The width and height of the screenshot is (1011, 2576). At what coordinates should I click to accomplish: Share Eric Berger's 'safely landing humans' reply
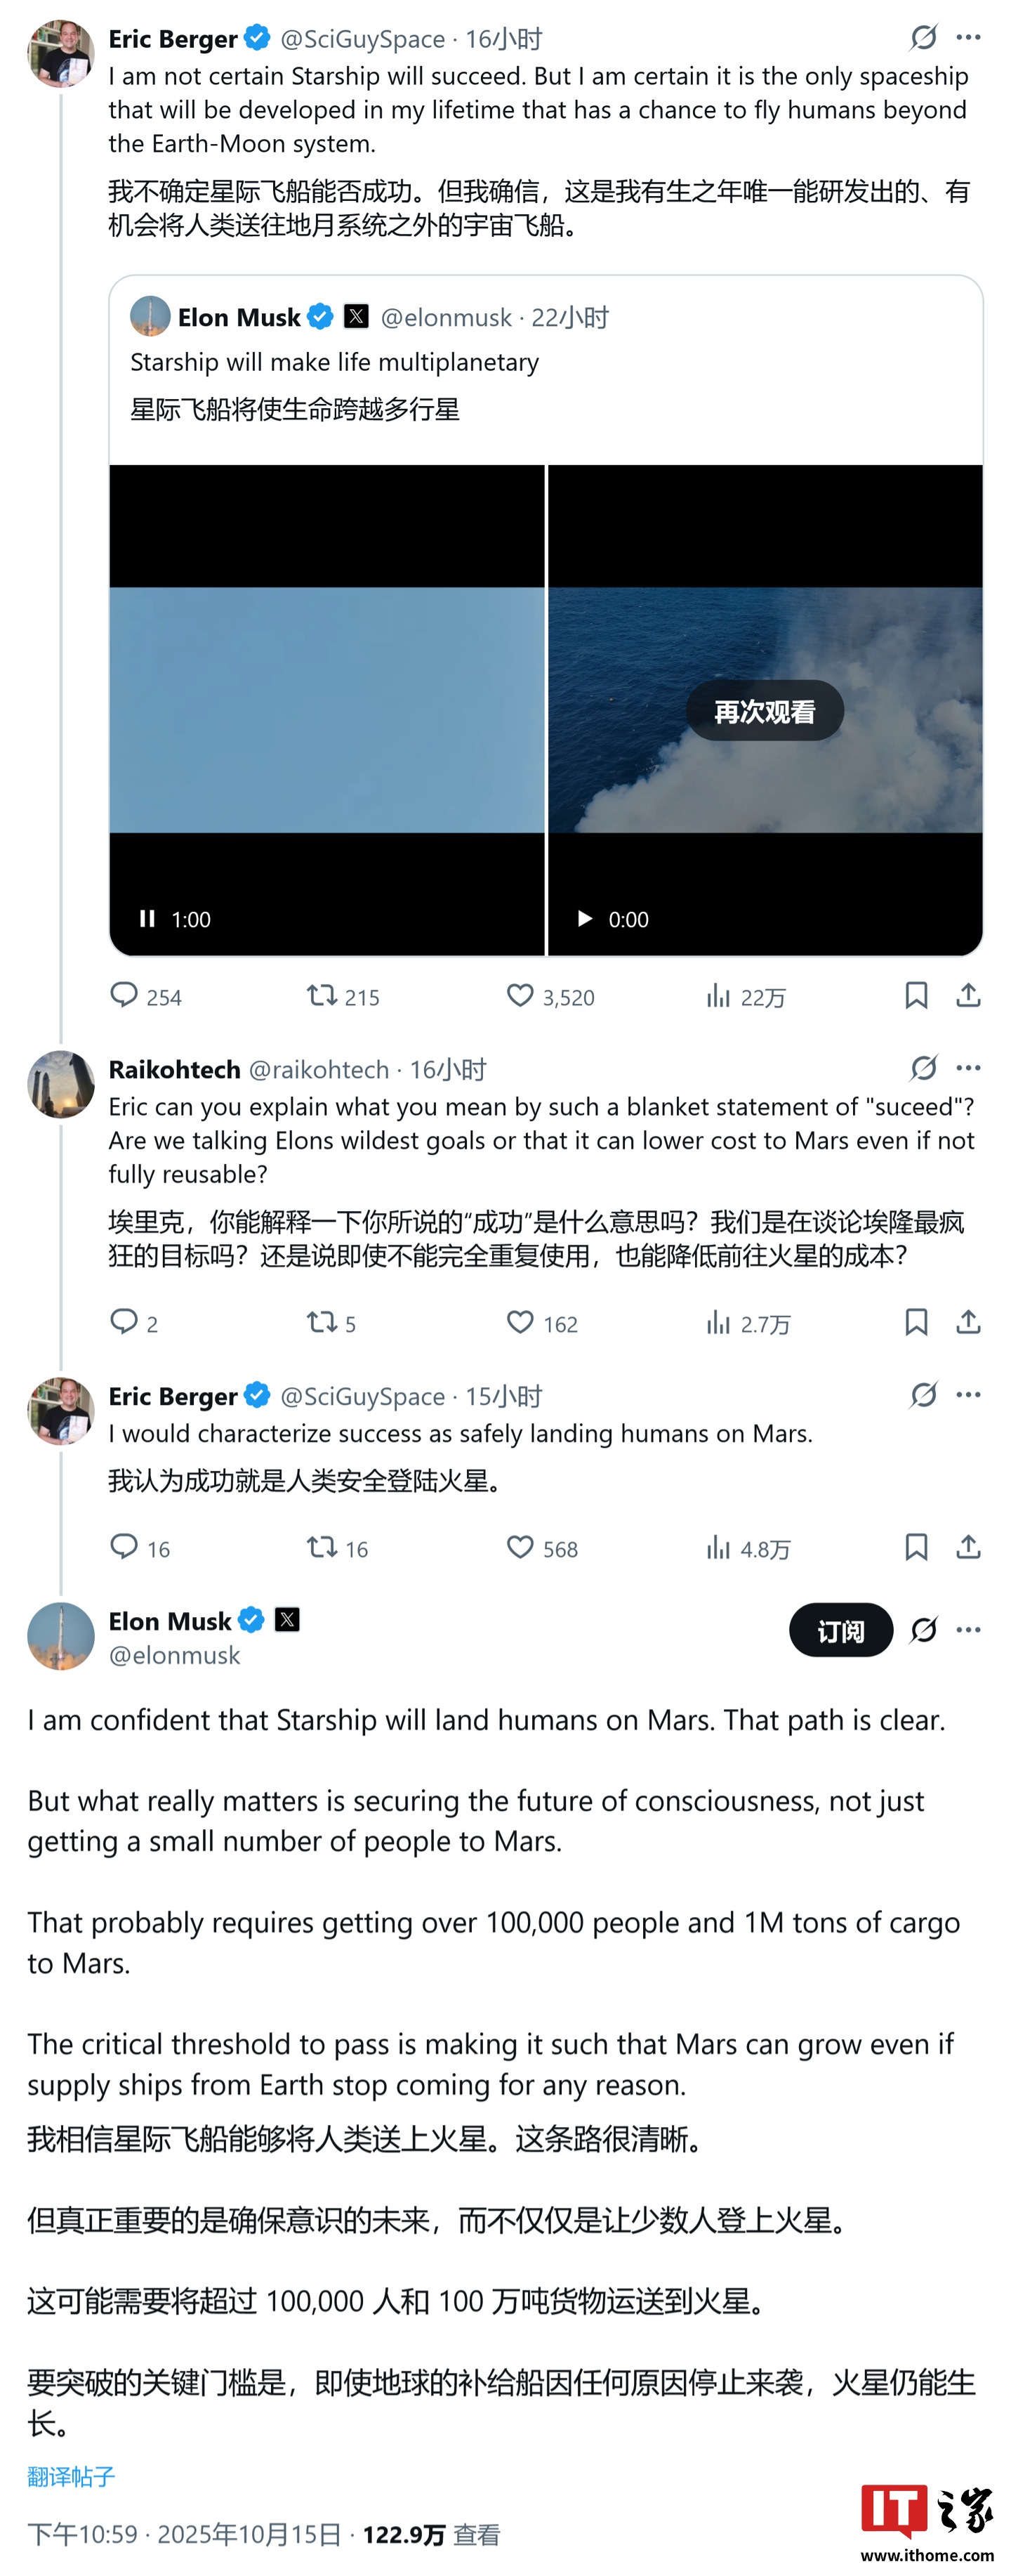click(967, 1547)
